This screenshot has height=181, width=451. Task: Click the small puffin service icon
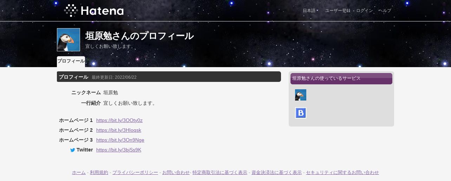[301, 95]
